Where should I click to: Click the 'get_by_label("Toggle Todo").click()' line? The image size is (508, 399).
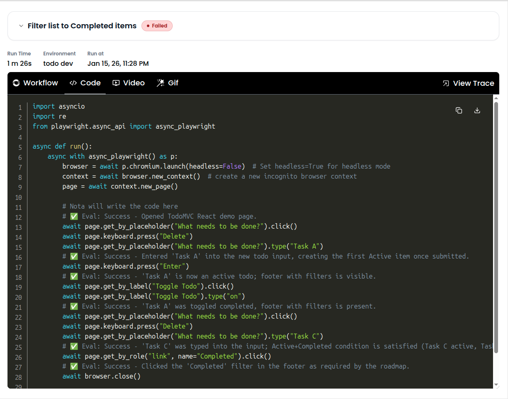[x=148, y=287]
